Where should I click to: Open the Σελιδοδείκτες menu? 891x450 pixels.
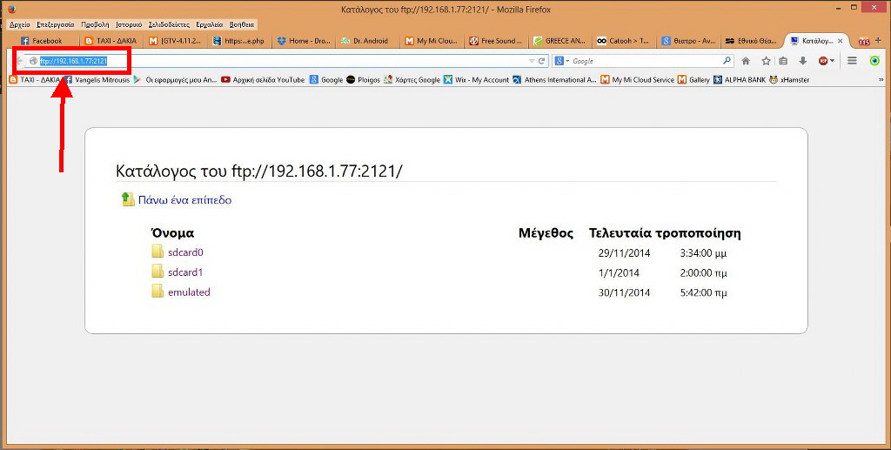pyautogui.click(x=168, y=24)
